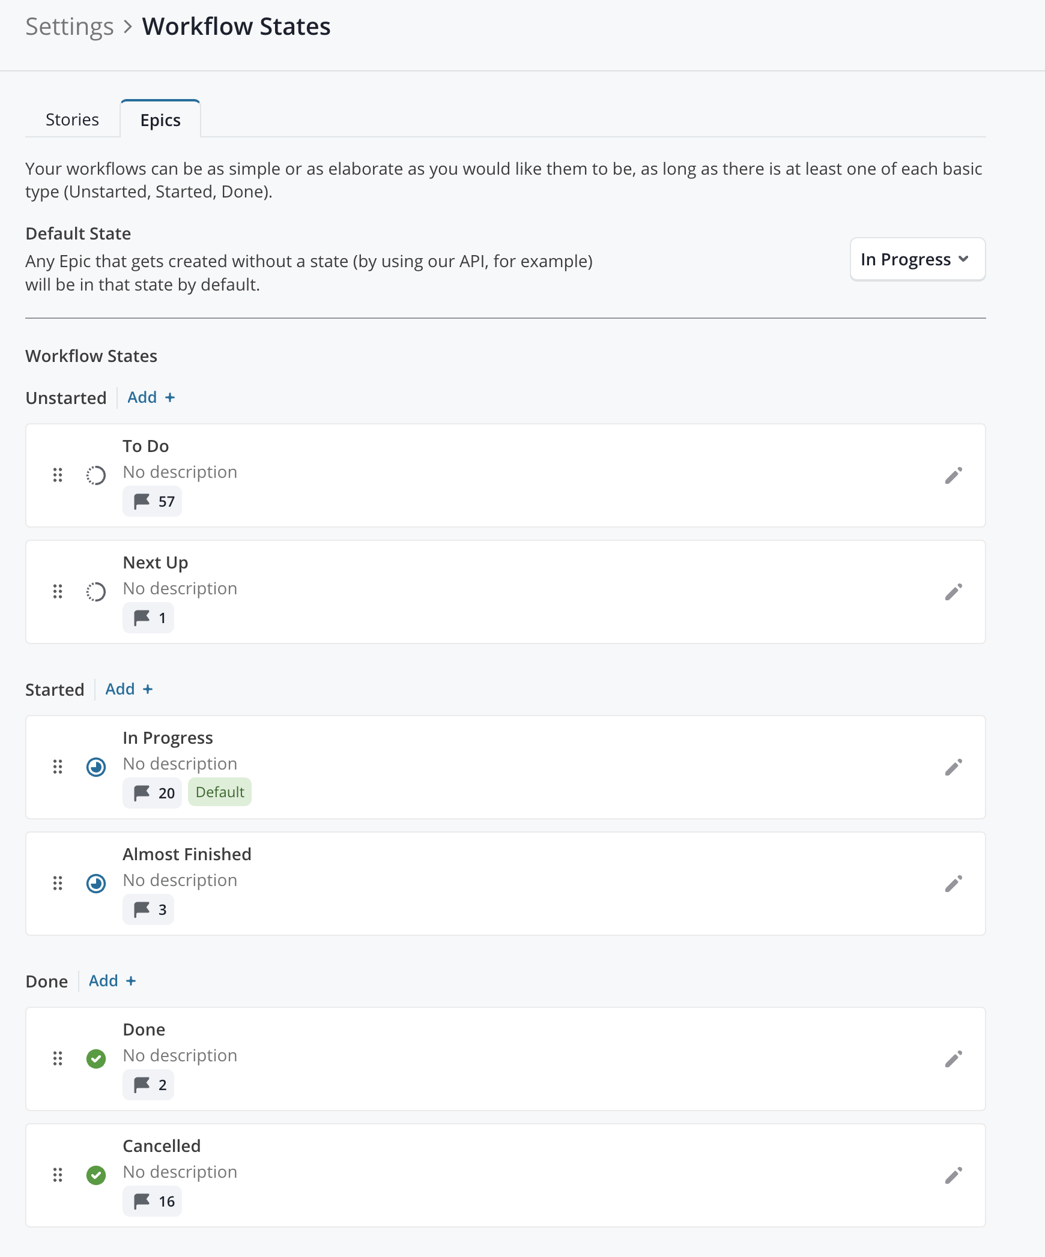
Task: Click the Done state edit pencil
Action: click(x=953, y=1058)
